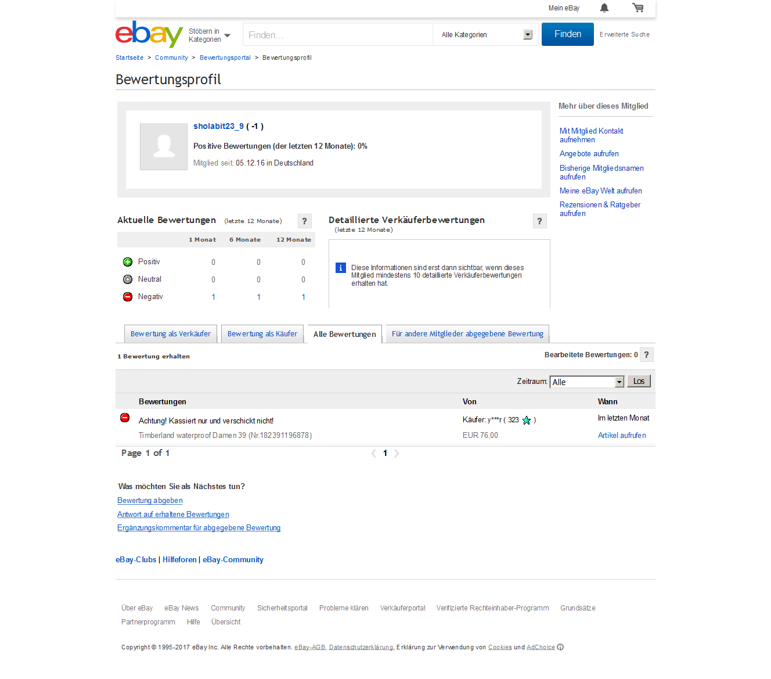Image resolution: width=771 pixels, height=679 pixels.
Task: Click the member profile avatar placeholder
Action: point(164,146)
